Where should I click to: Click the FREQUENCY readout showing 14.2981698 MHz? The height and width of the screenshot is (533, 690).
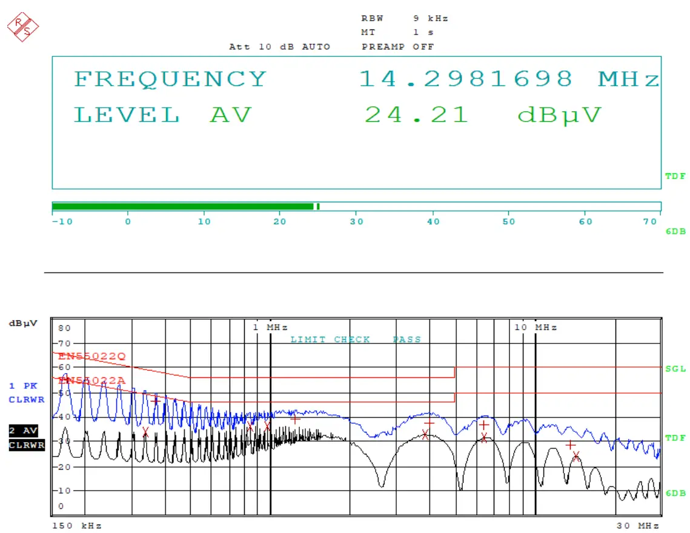(x=363, y=78)
